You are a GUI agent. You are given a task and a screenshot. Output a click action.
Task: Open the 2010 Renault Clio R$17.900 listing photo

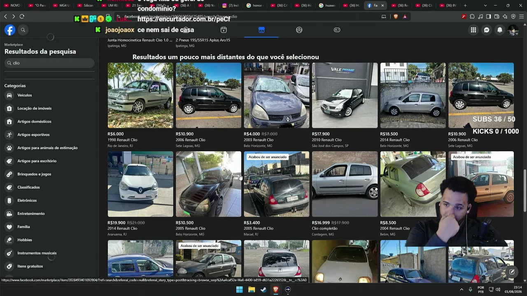(345, 95)
